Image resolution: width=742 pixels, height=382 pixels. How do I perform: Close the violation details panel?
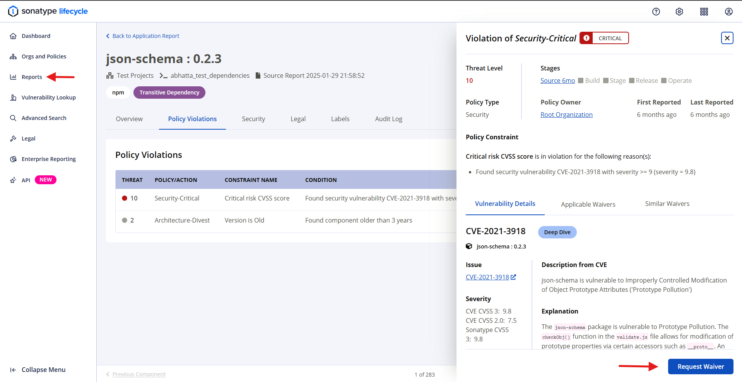(727, 38)
